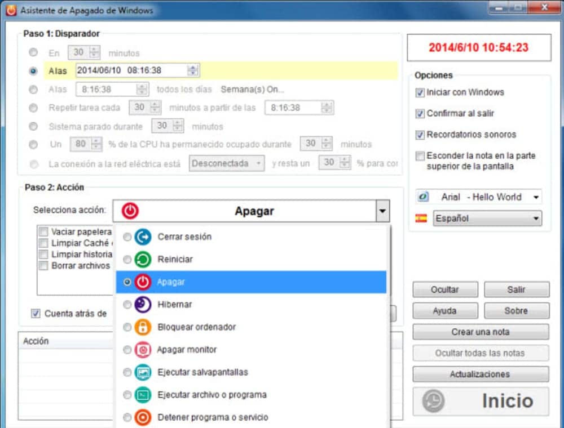Select the 'Sistema parado durante' radio button
Viewport: 564px width, 428px height.
(x=33, y=126)
